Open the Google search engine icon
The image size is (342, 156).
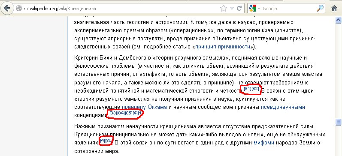tap(253, 9)
